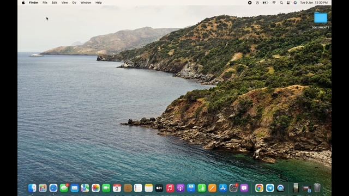
Task: Open the Photos app in Dock
Action: tap(96, 188)
